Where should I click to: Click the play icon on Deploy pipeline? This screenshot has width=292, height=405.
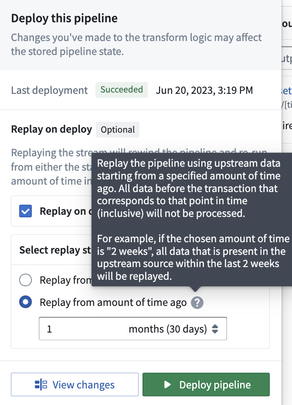(167, 384)
